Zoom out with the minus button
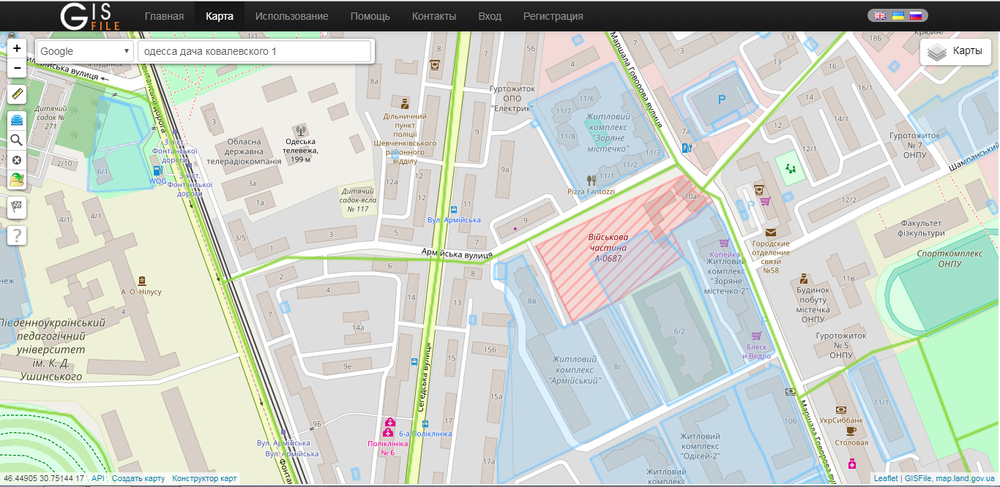 [17, 68]
